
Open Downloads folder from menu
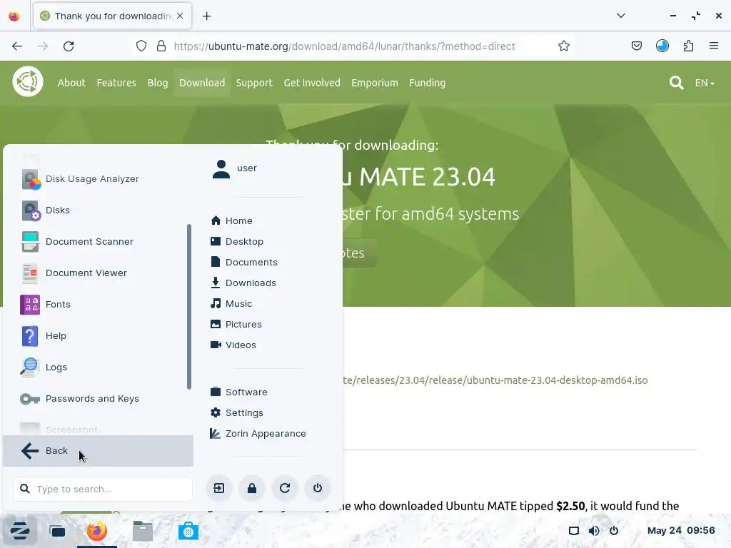[x=243, y=283]
